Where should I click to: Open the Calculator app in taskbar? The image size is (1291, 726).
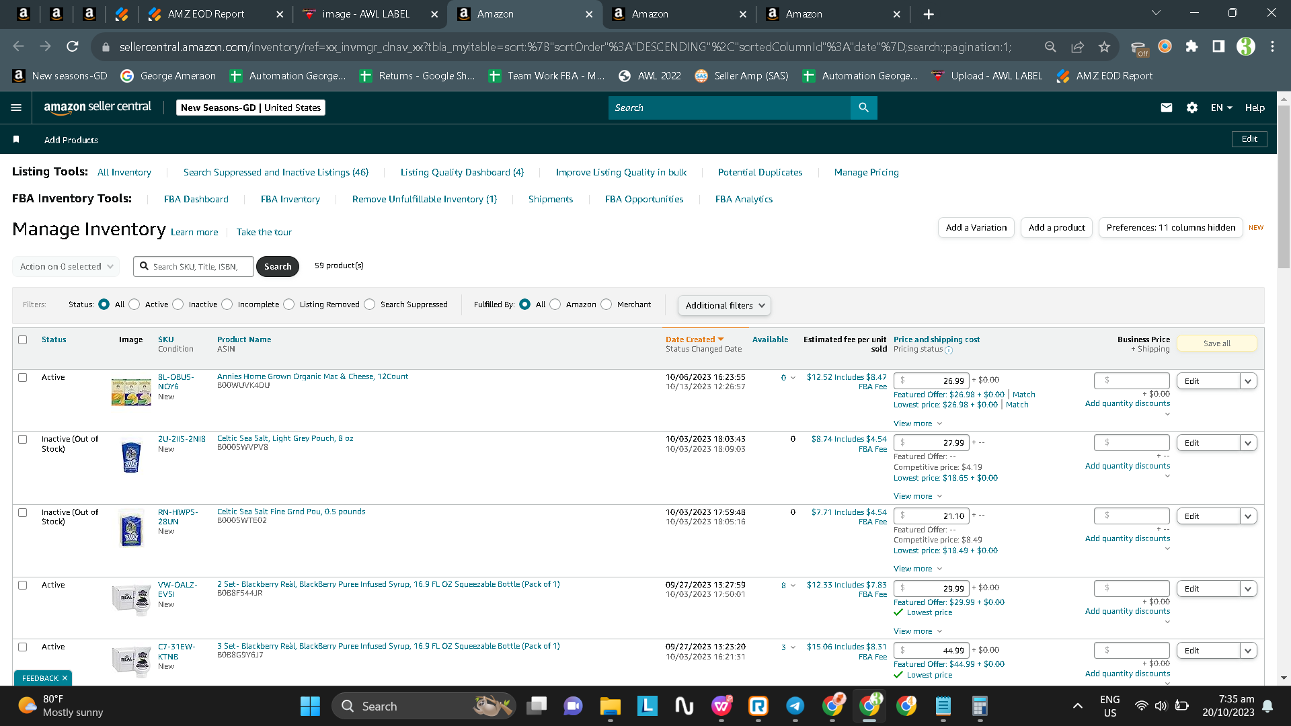click(980, 706)
